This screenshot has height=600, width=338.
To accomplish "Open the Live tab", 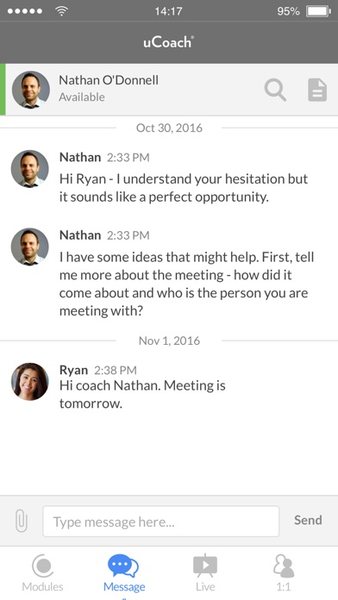I will tap(205, 572).
